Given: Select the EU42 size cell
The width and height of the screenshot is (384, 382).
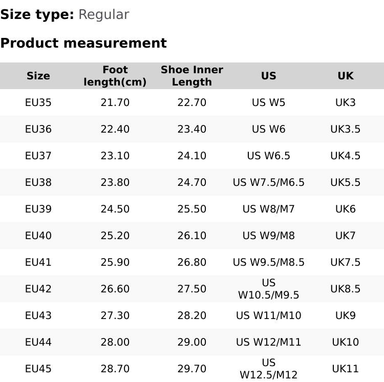Looking at the screenshot, I should (x=38, y=289).
